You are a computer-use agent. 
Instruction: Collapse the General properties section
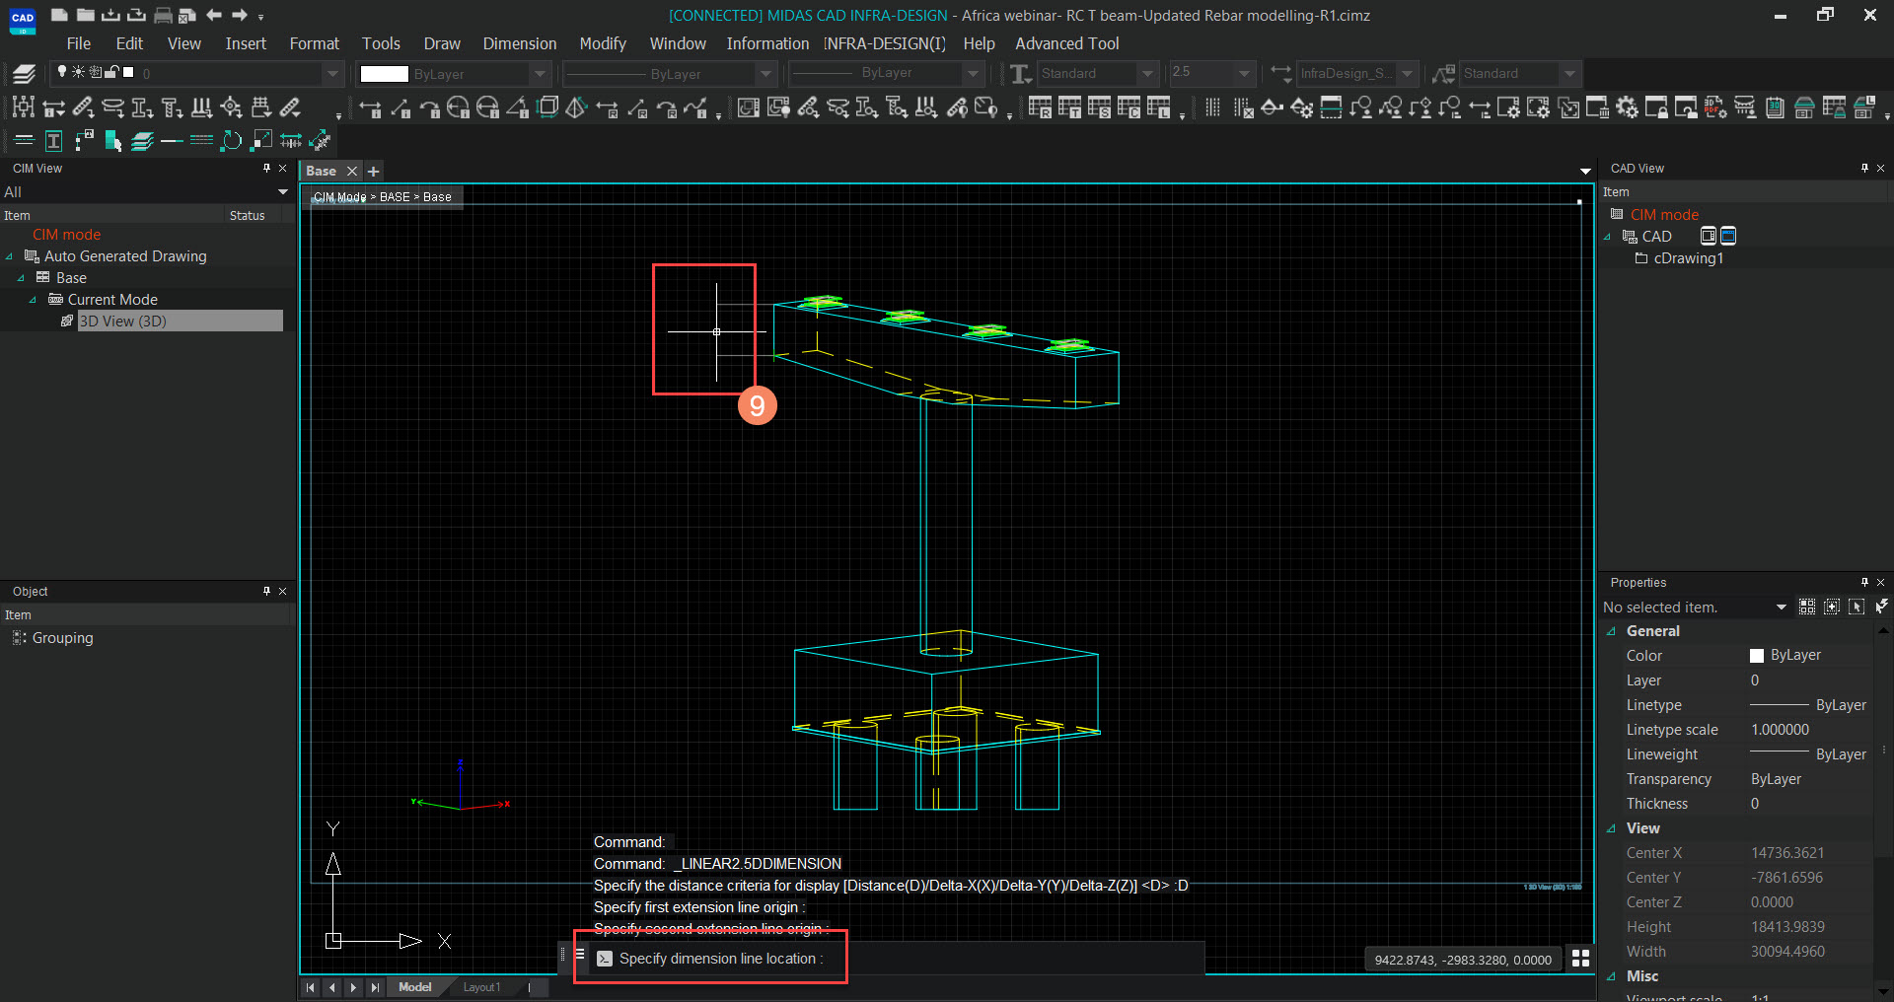1611,631
